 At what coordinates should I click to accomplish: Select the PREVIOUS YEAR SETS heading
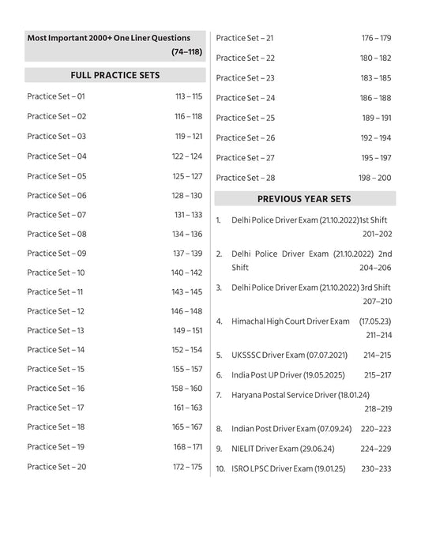point(305,199)
